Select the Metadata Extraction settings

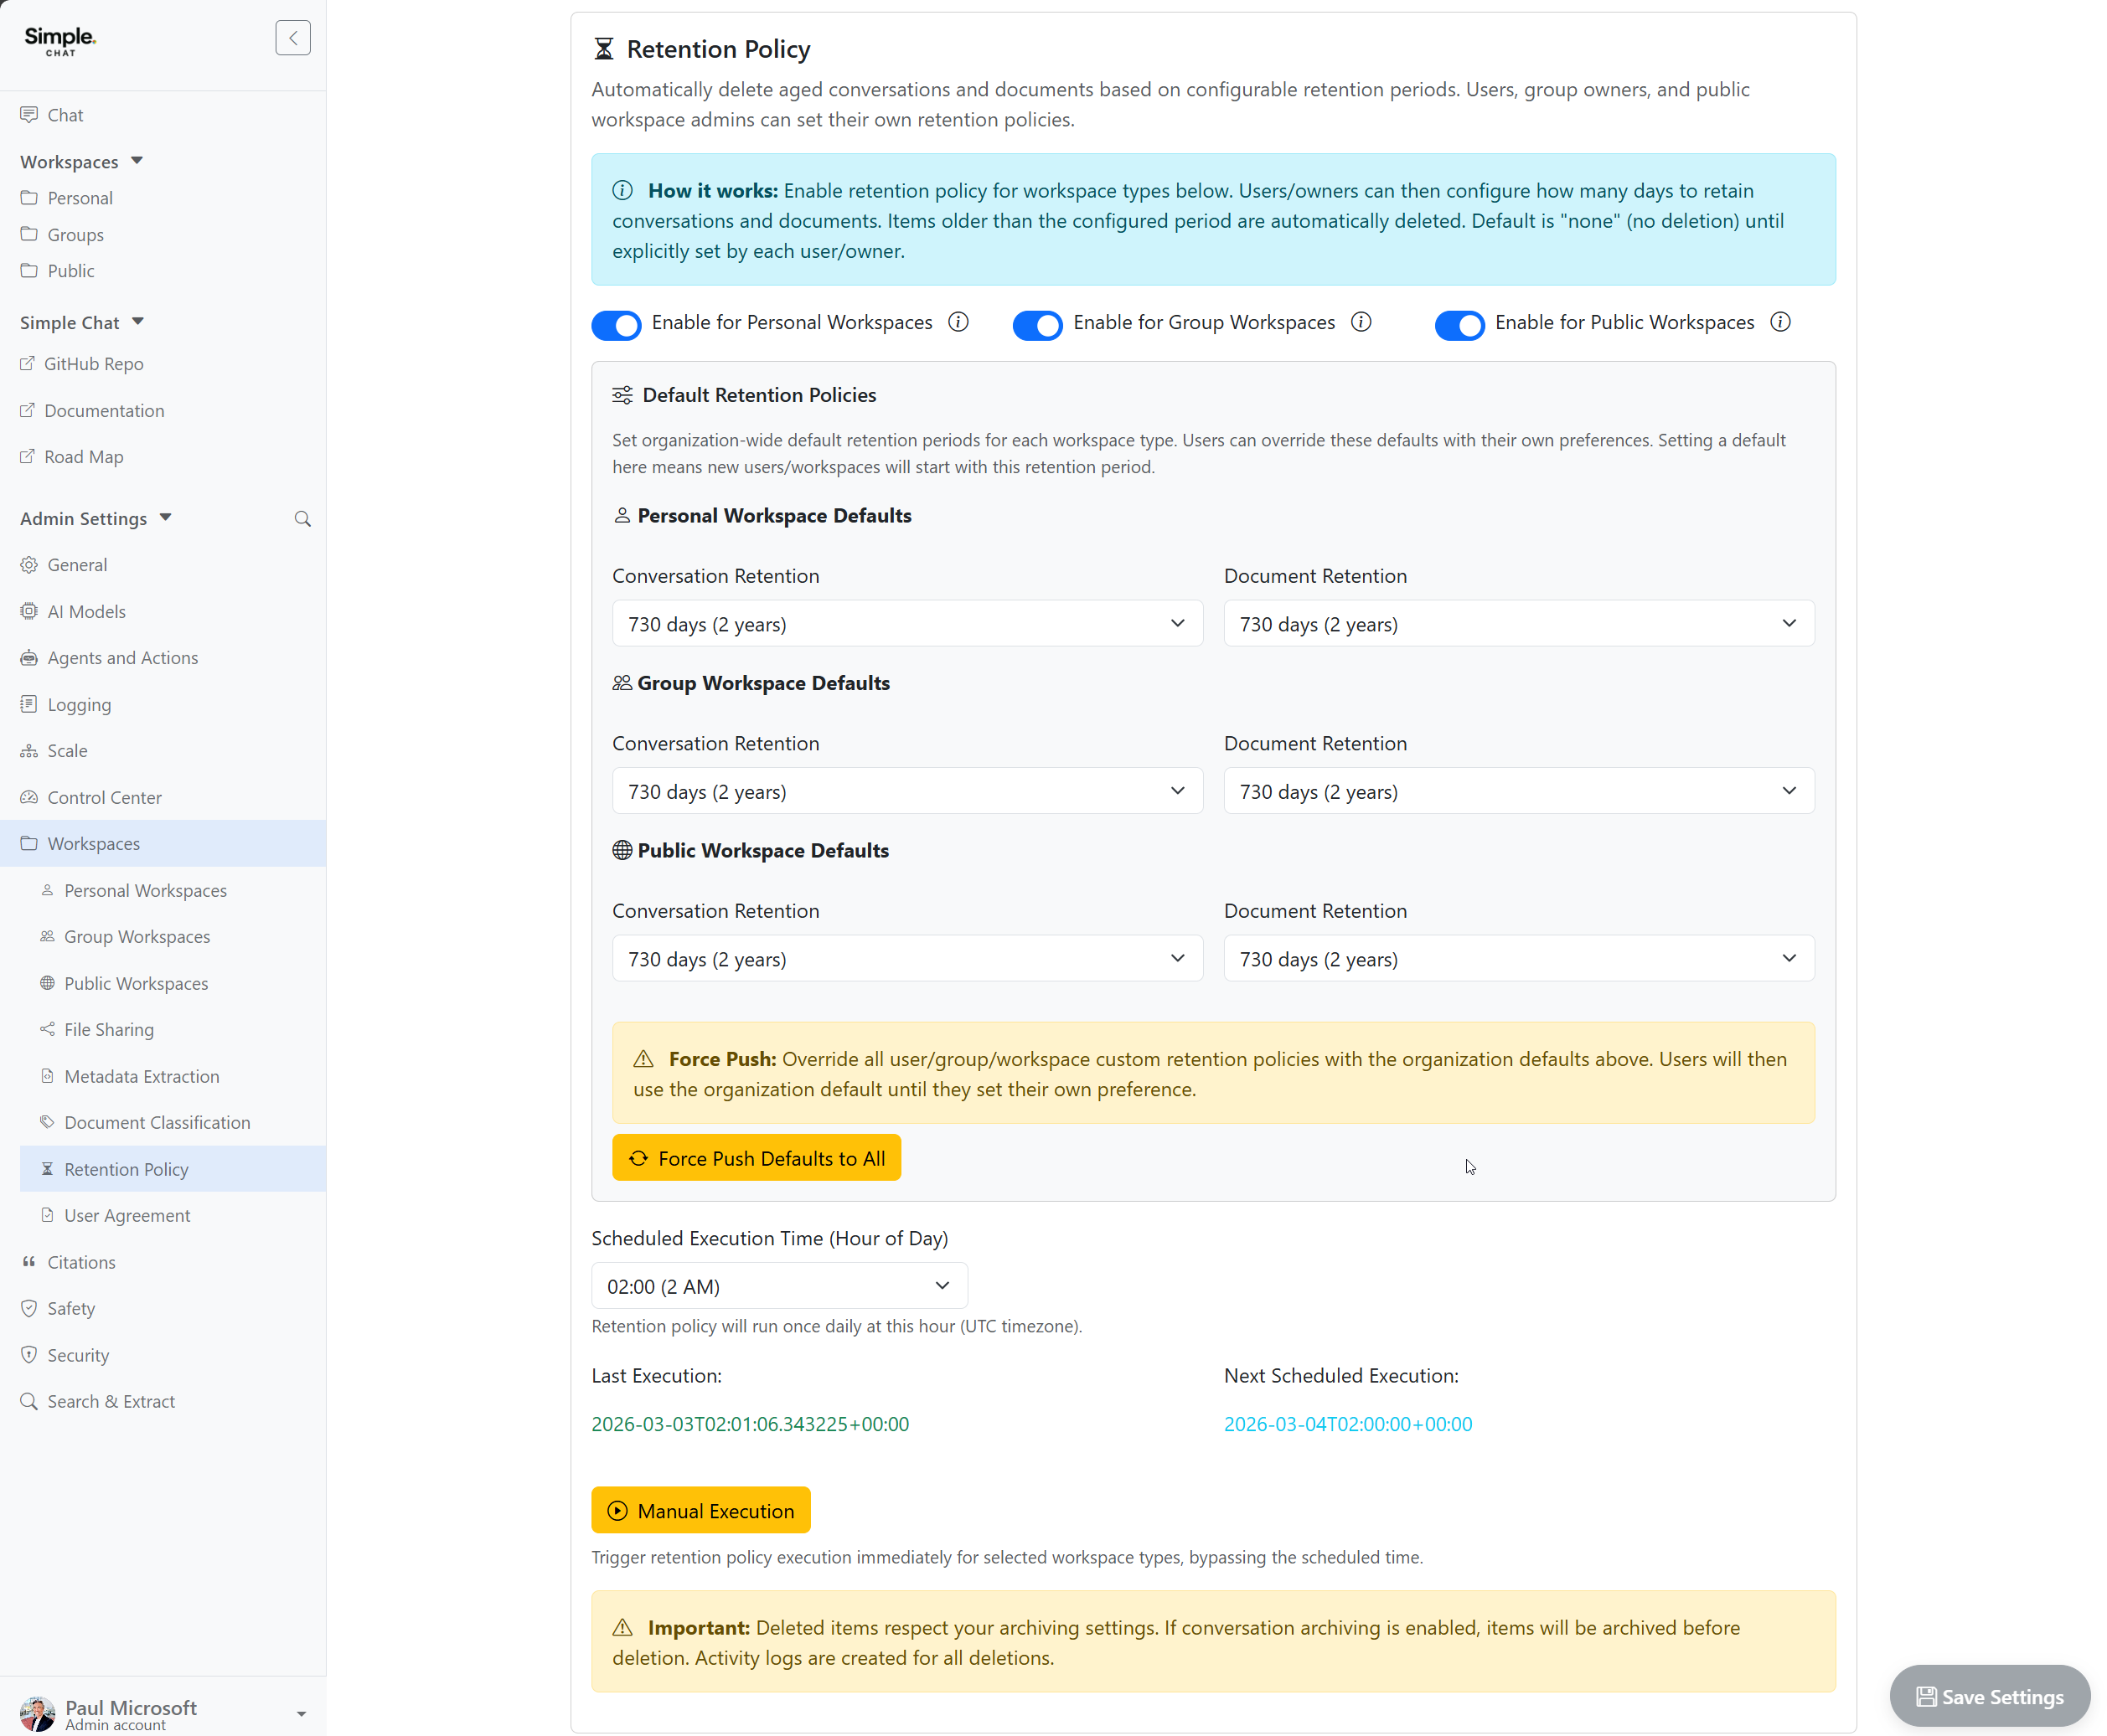pos(141,1076)
